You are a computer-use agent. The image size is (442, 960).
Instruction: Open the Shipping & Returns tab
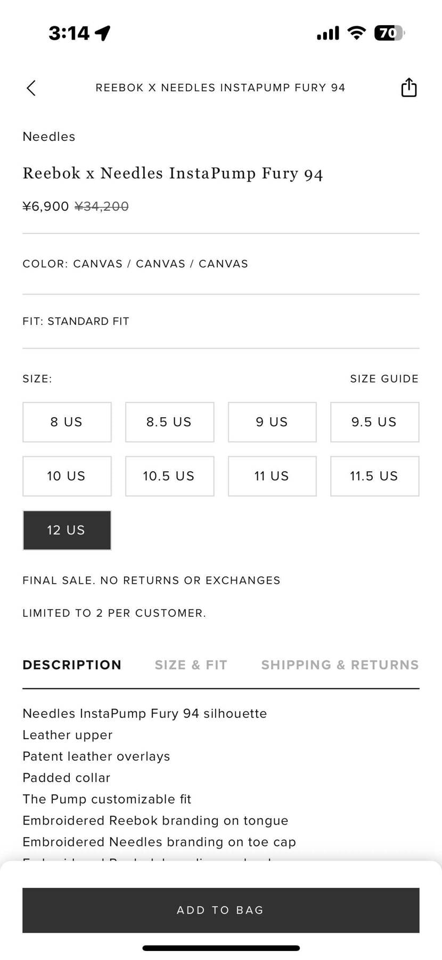(x=340, y=665)
